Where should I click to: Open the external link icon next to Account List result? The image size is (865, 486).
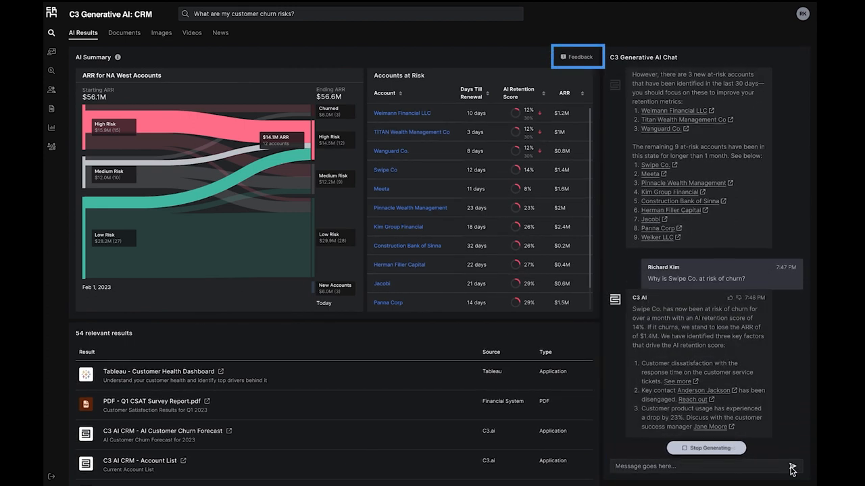pos(183,460)
